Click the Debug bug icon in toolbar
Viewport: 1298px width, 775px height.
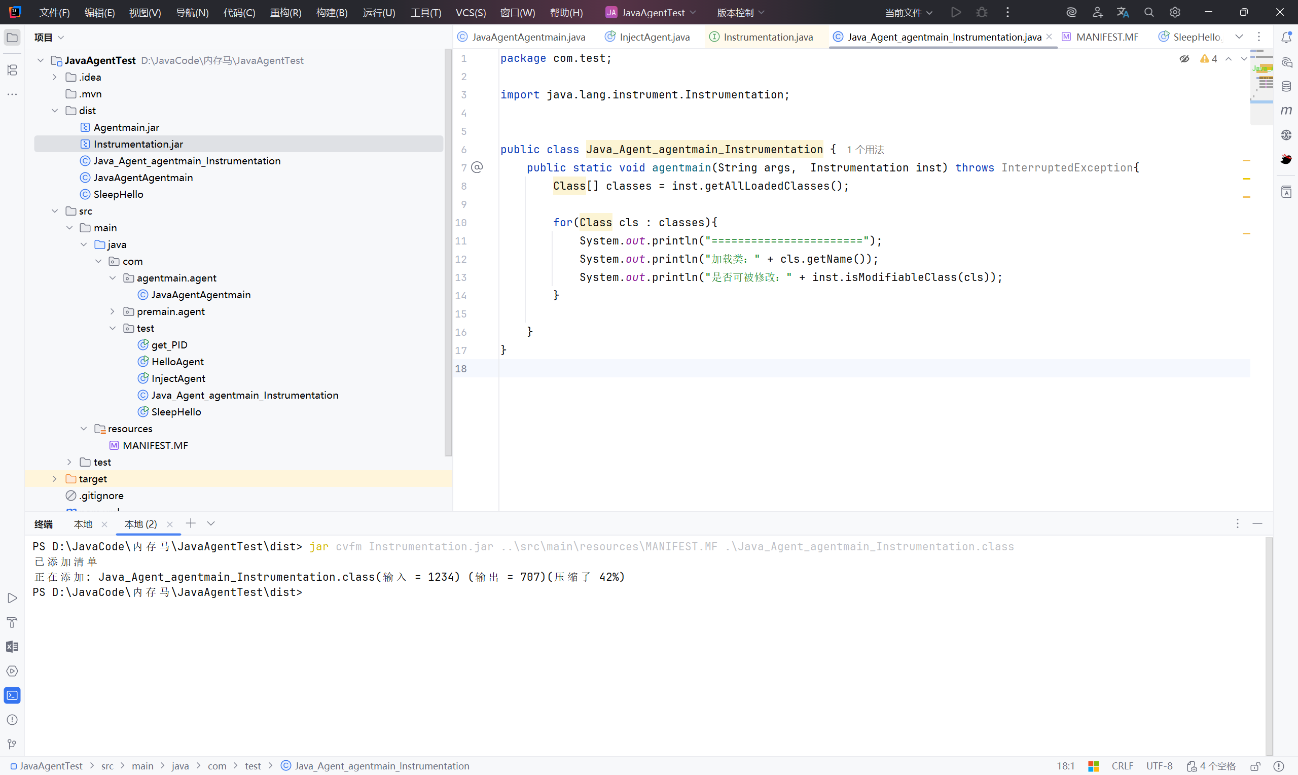tap(982, 13)
